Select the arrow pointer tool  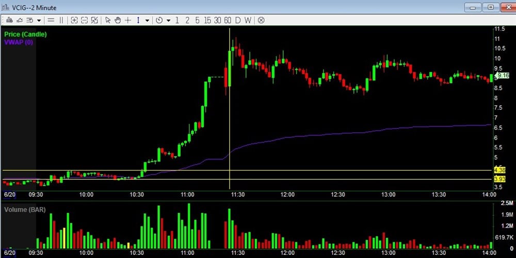coord(108,21)
